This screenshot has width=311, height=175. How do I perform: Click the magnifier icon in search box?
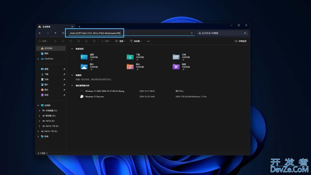click(x=245, y=33)
